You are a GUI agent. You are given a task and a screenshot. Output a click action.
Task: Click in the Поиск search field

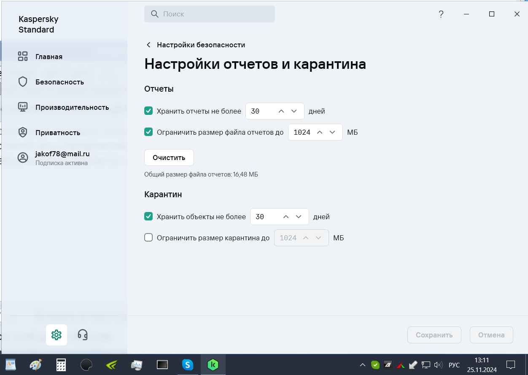(210, 14)
